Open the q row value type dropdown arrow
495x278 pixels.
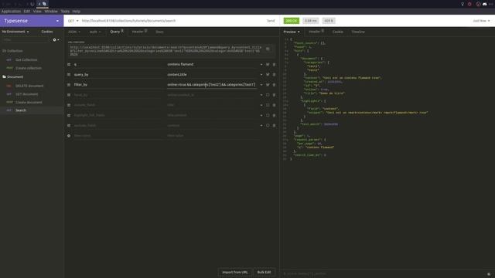click(261, 64)
